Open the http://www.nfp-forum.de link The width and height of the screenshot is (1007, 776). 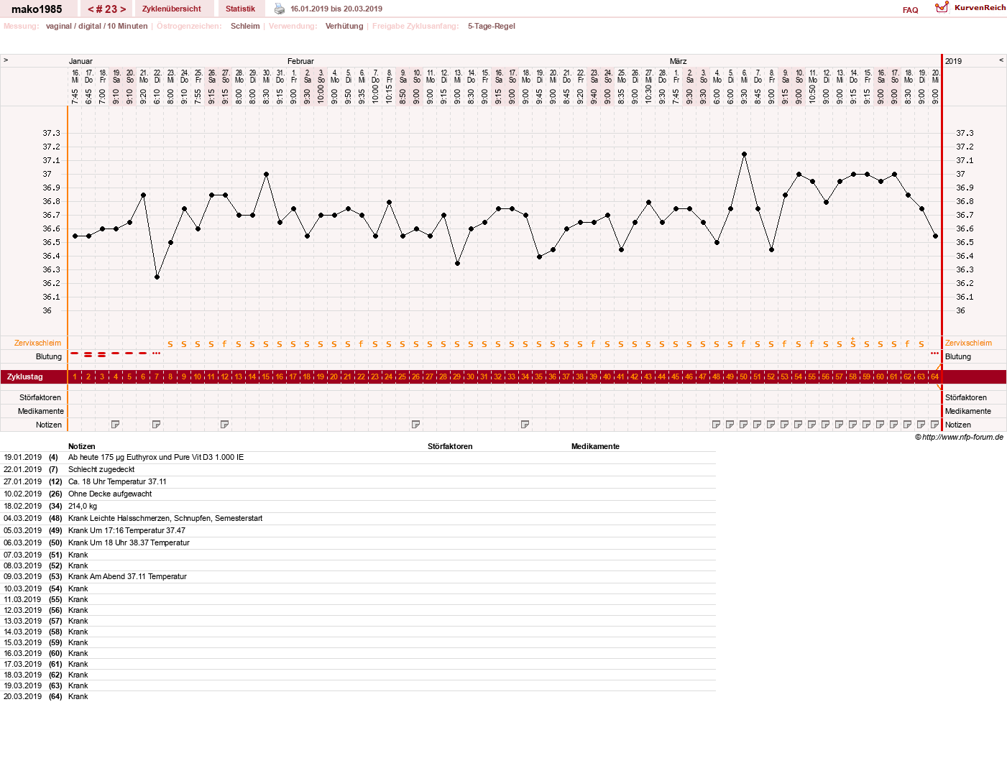pyautogui.click(x=962, y=437)
